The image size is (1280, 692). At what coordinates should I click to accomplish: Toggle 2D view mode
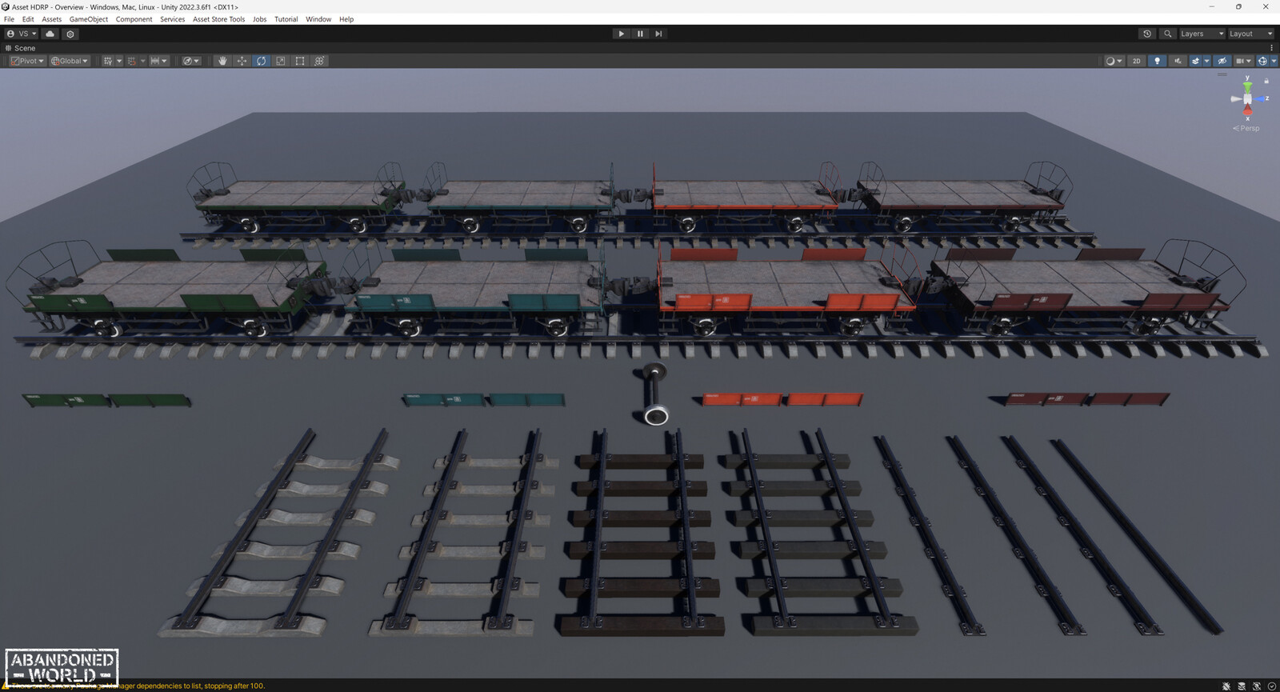click(x=1136, y=61)
